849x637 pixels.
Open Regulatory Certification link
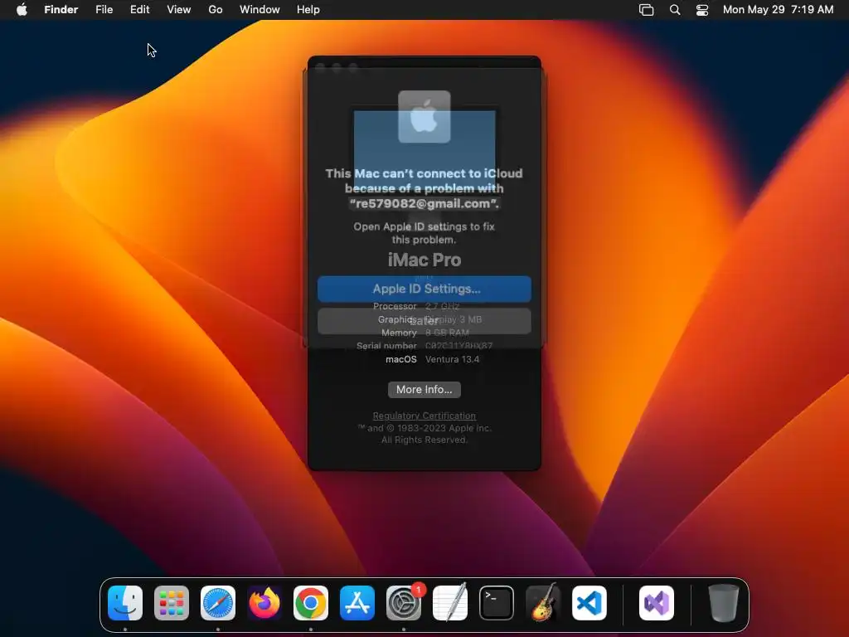point(424,416)
